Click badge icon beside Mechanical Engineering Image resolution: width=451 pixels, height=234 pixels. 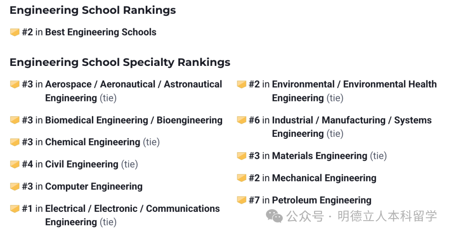tap(242, 178)
